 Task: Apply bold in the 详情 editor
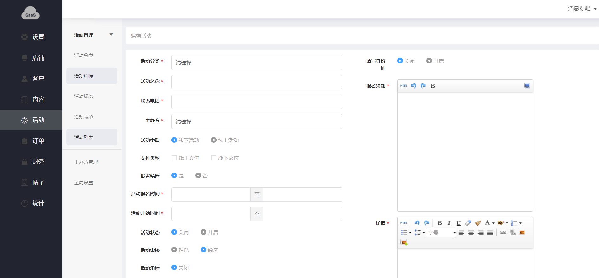coord(440,223)
